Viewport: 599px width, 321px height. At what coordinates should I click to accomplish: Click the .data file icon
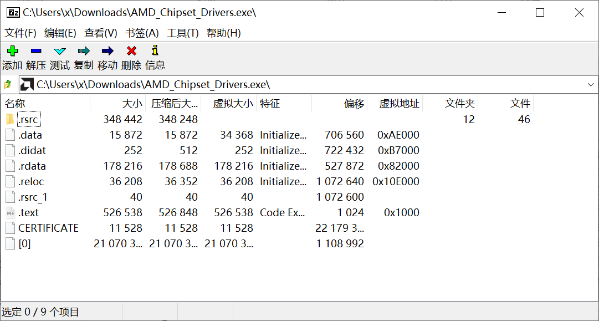tap(11, 135)
